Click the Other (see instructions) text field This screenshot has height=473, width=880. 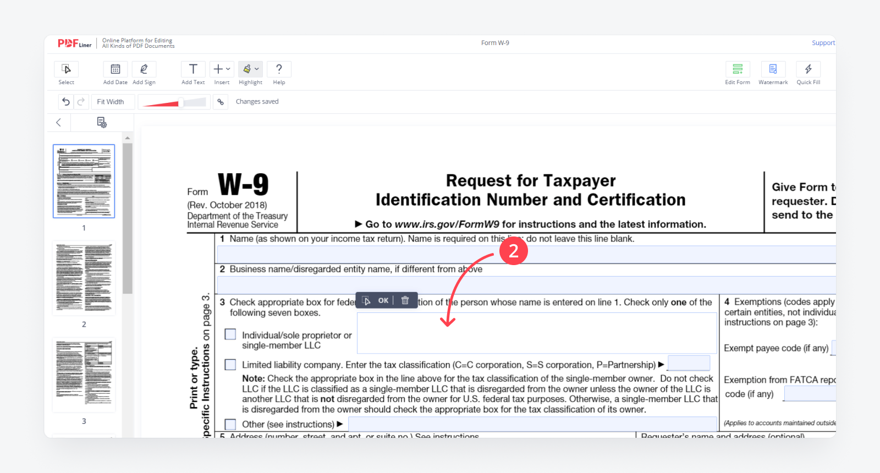[x=532, y=424]
